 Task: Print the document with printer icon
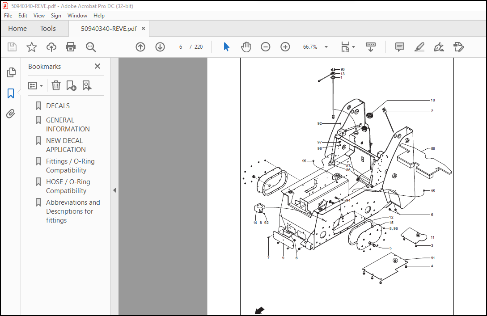pyautogui.click(x=71, y=47)
